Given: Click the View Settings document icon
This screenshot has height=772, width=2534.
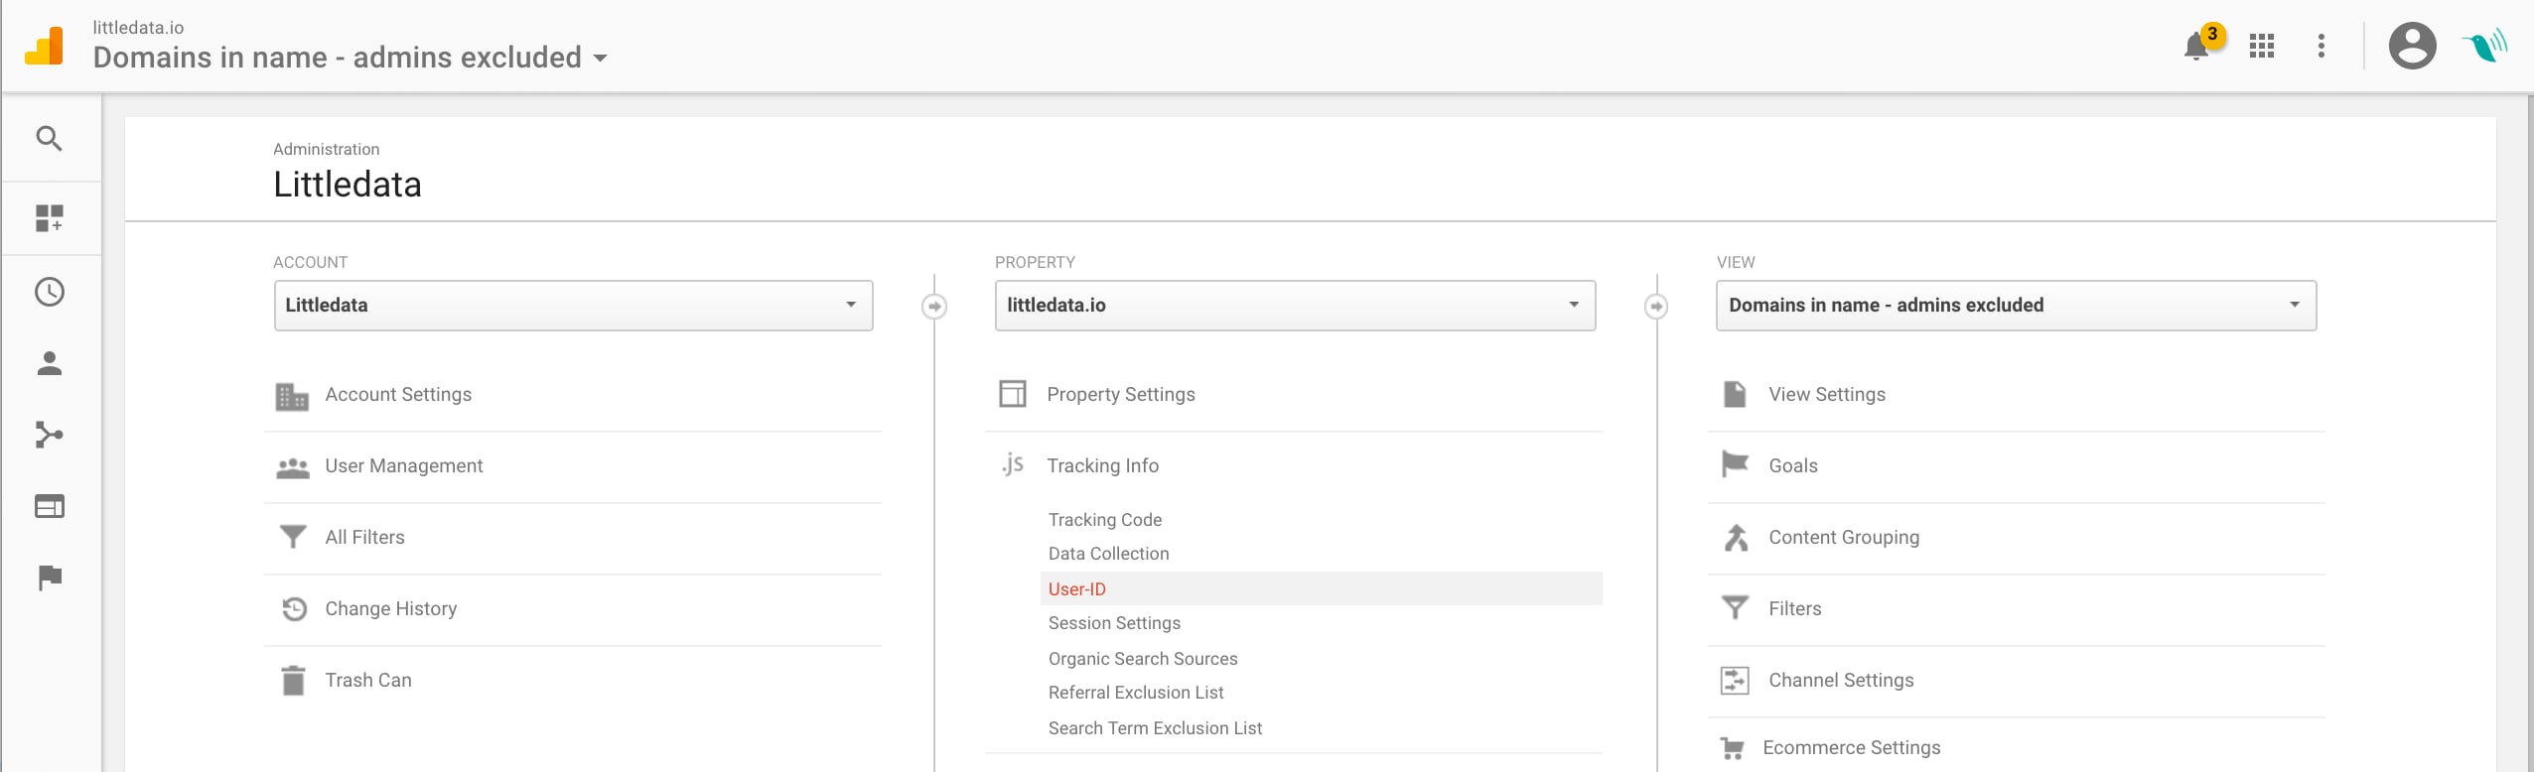Looking at the screenshot, I should pyautogui.click(x=1735, y=394).
